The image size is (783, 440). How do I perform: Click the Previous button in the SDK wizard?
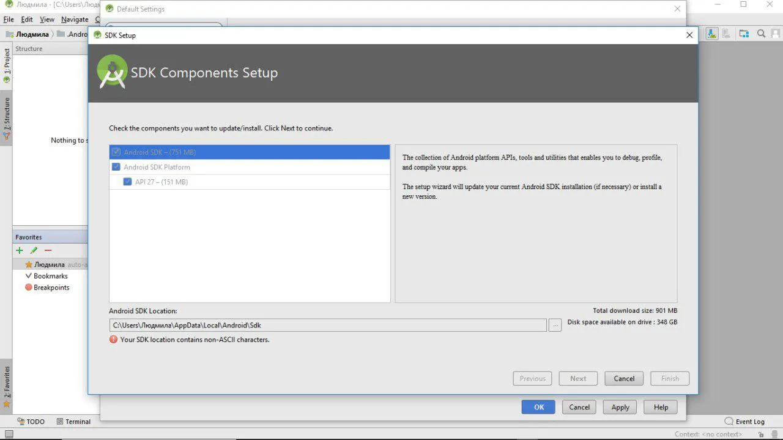(532, 378)
